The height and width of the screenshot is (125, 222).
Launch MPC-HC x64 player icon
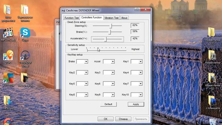click(8, 34)
